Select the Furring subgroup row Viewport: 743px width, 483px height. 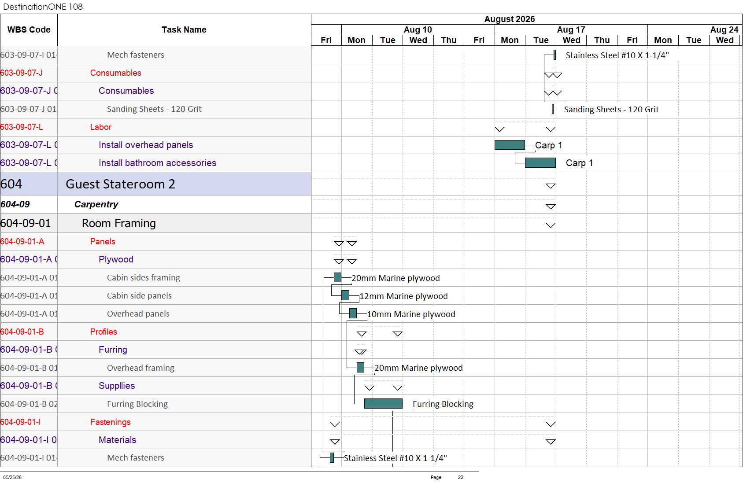tap(155, 350)
